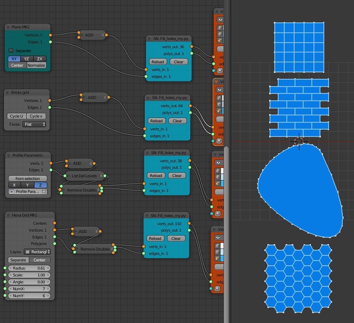Click Scale 1.00 field in Hexa Grid
The height and width of the screenshot is (323, 354).
click(29, 275)
